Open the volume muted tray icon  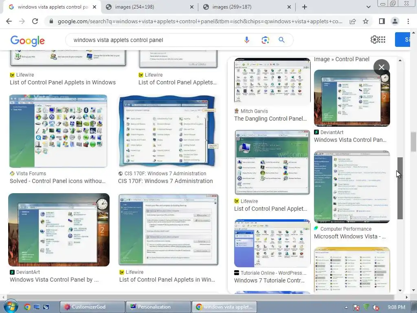pos(376,307)
